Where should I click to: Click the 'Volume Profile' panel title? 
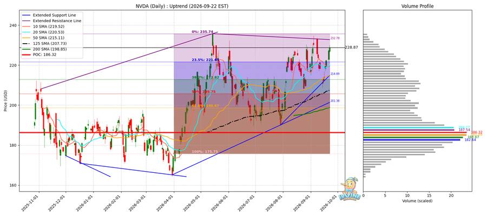[x=417, y=6]
